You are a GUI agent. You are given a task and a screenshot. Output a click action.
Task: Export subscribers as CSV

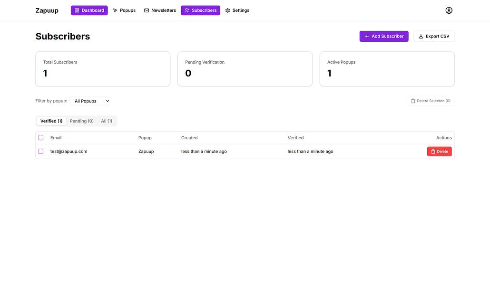click(x=434, y=36)
